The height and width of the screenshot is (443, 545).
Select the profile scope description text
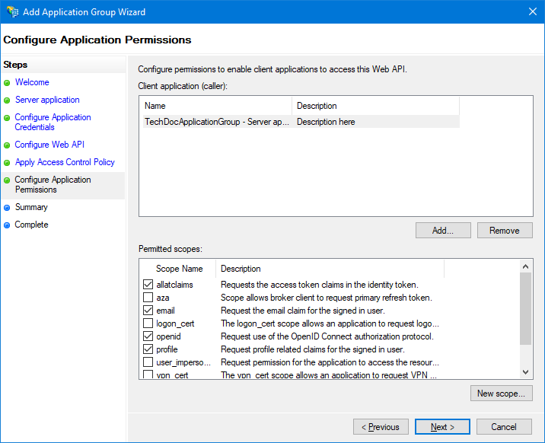[x=313, y=349]
